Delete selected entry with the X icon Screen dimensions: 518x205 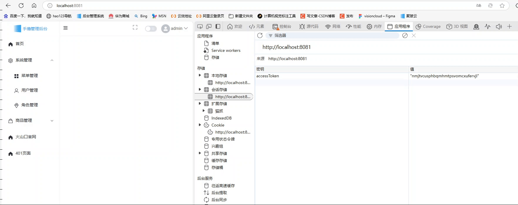click(x=414, y=35)
